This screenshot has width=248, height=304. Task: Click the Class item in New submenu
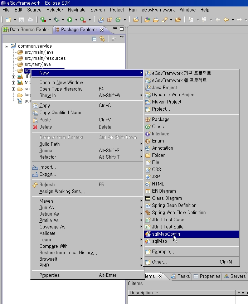coord(157,127)
